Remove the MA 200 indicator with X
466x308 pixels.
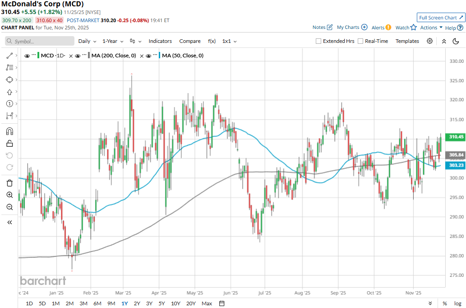click(142, 56)
